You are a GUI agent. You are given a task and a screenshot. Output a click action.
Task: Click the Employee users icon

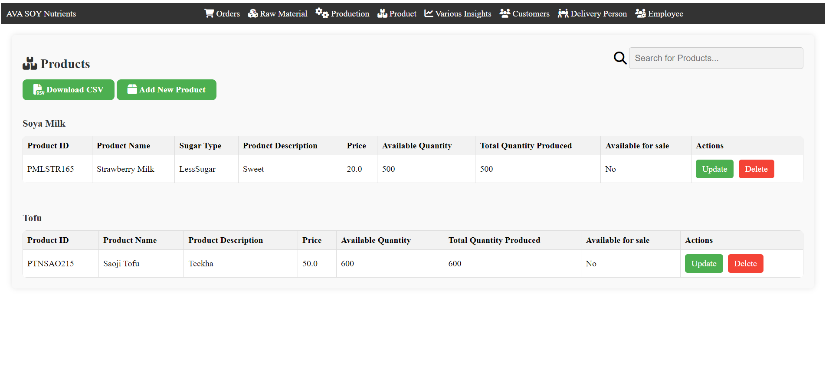[x=640, y=13]
